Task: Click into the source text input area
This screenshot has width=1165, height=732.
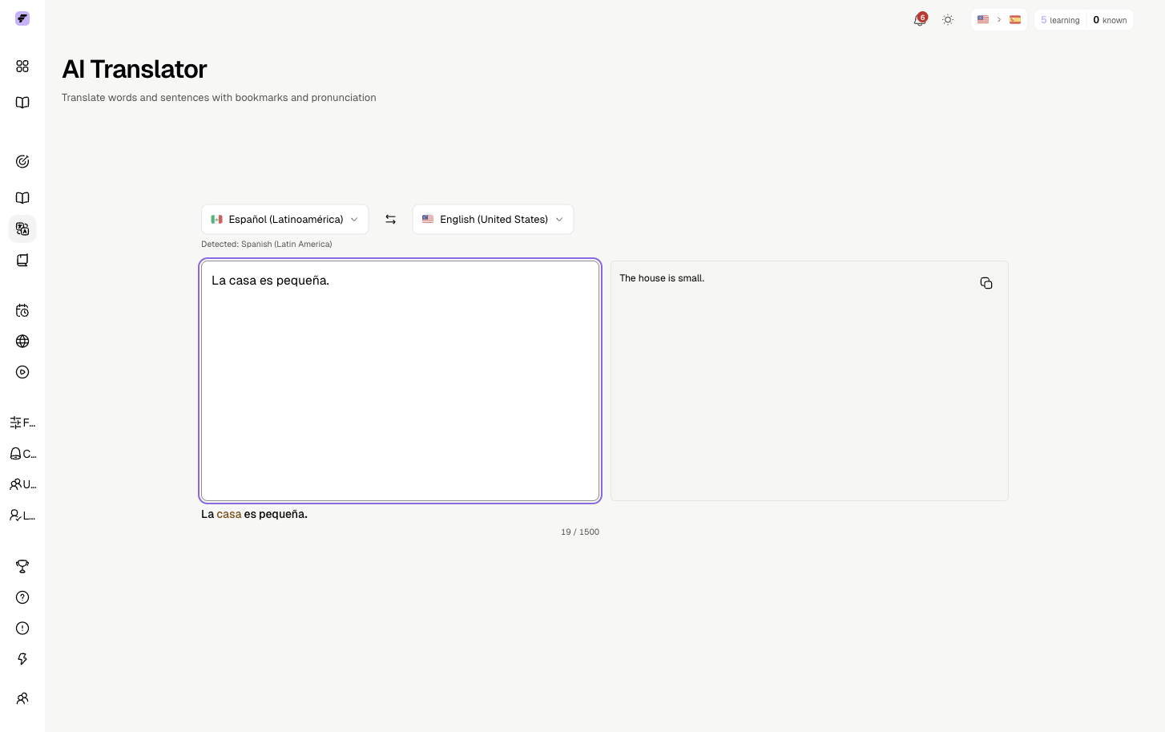Action: tap(401, 381)
